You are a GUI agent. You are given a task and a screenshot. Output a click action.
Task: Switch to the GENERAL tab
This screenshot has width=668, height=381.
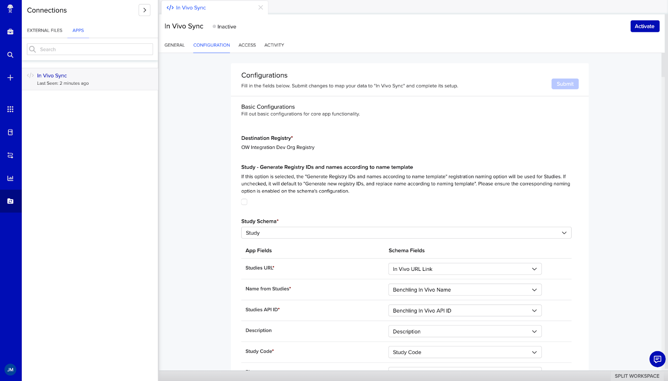point(175,45)
